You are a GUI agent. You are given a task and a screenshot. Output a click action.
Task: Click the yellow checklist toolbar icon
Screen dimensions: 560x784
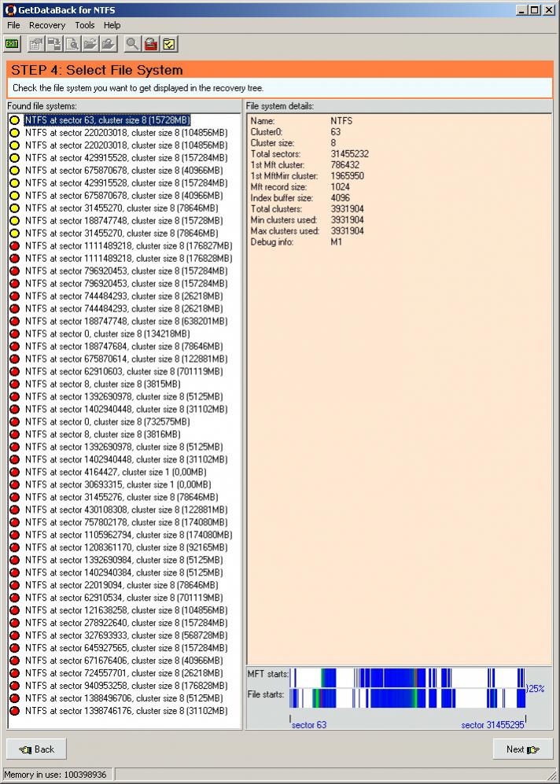coord(170,44)
